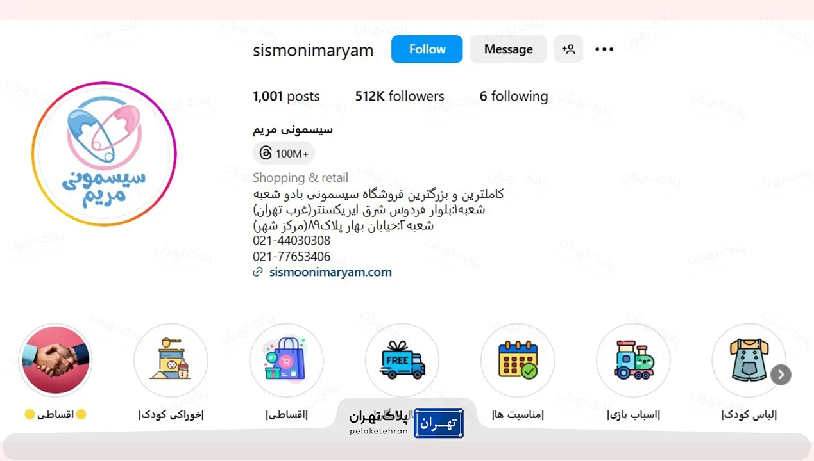Screen dimensions: 814x461
Task: Open the three-dot more options menu
Action: 604,49
